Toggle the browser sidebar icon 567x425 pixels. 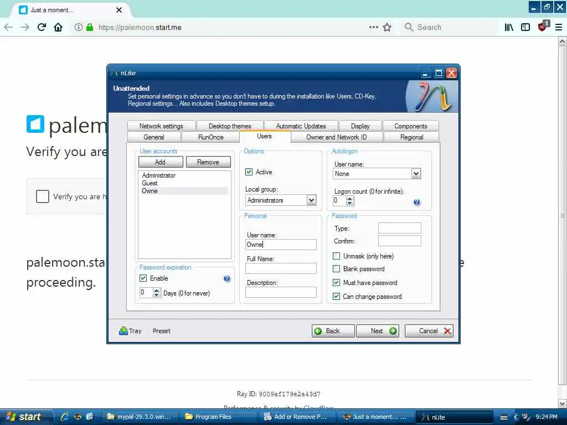pos(525,28)
